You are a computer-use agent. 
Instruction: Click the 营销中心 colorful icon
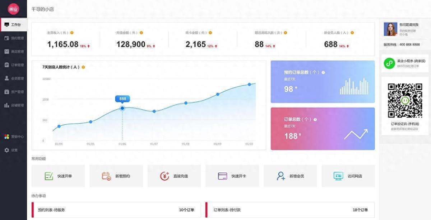point(6,137)
